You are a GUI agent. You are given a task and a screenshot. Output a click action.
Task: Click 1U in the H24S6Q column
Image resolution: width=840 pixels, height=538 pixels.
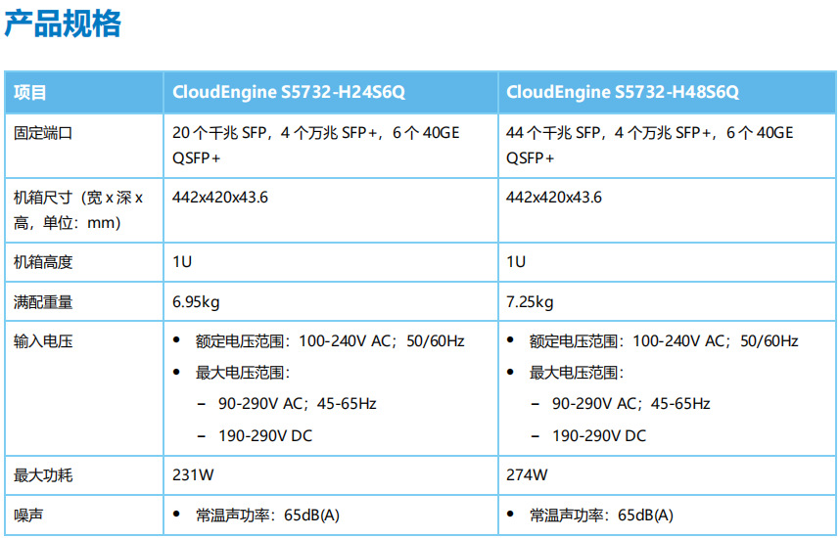pos(182,262)
